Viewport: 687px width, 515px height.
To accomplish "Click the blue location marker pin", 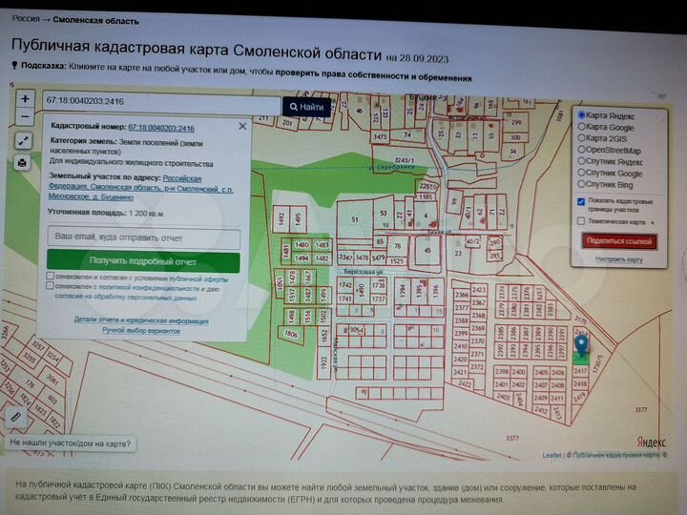I will click(581, 346).
